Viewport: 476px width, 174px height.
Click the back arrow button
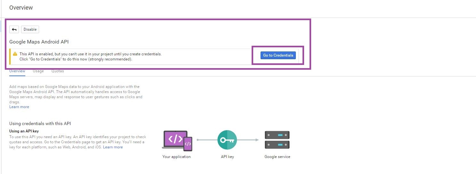tap(14, 29)
